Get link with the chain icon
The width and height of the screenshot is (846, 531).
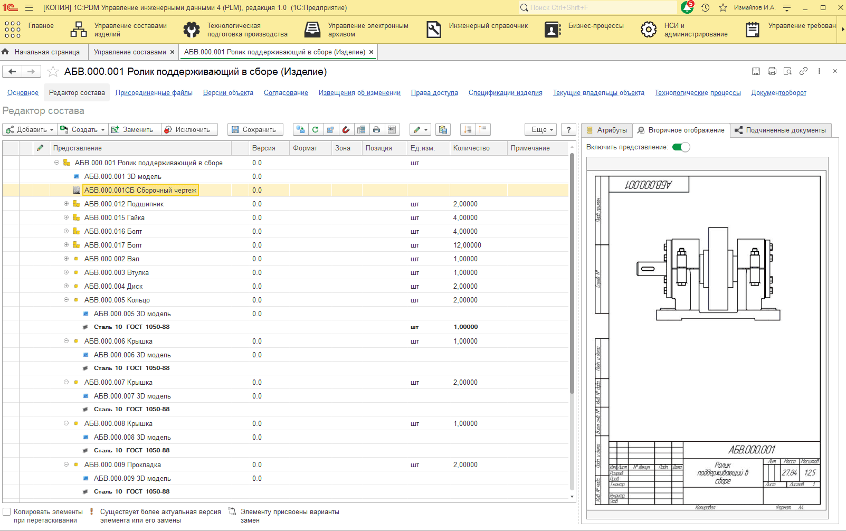(803, 71)
